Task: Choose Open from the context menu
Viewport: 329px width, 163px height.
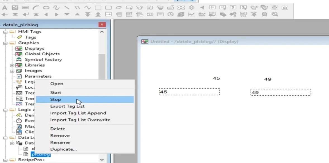Action: click(x=85, y=84)
